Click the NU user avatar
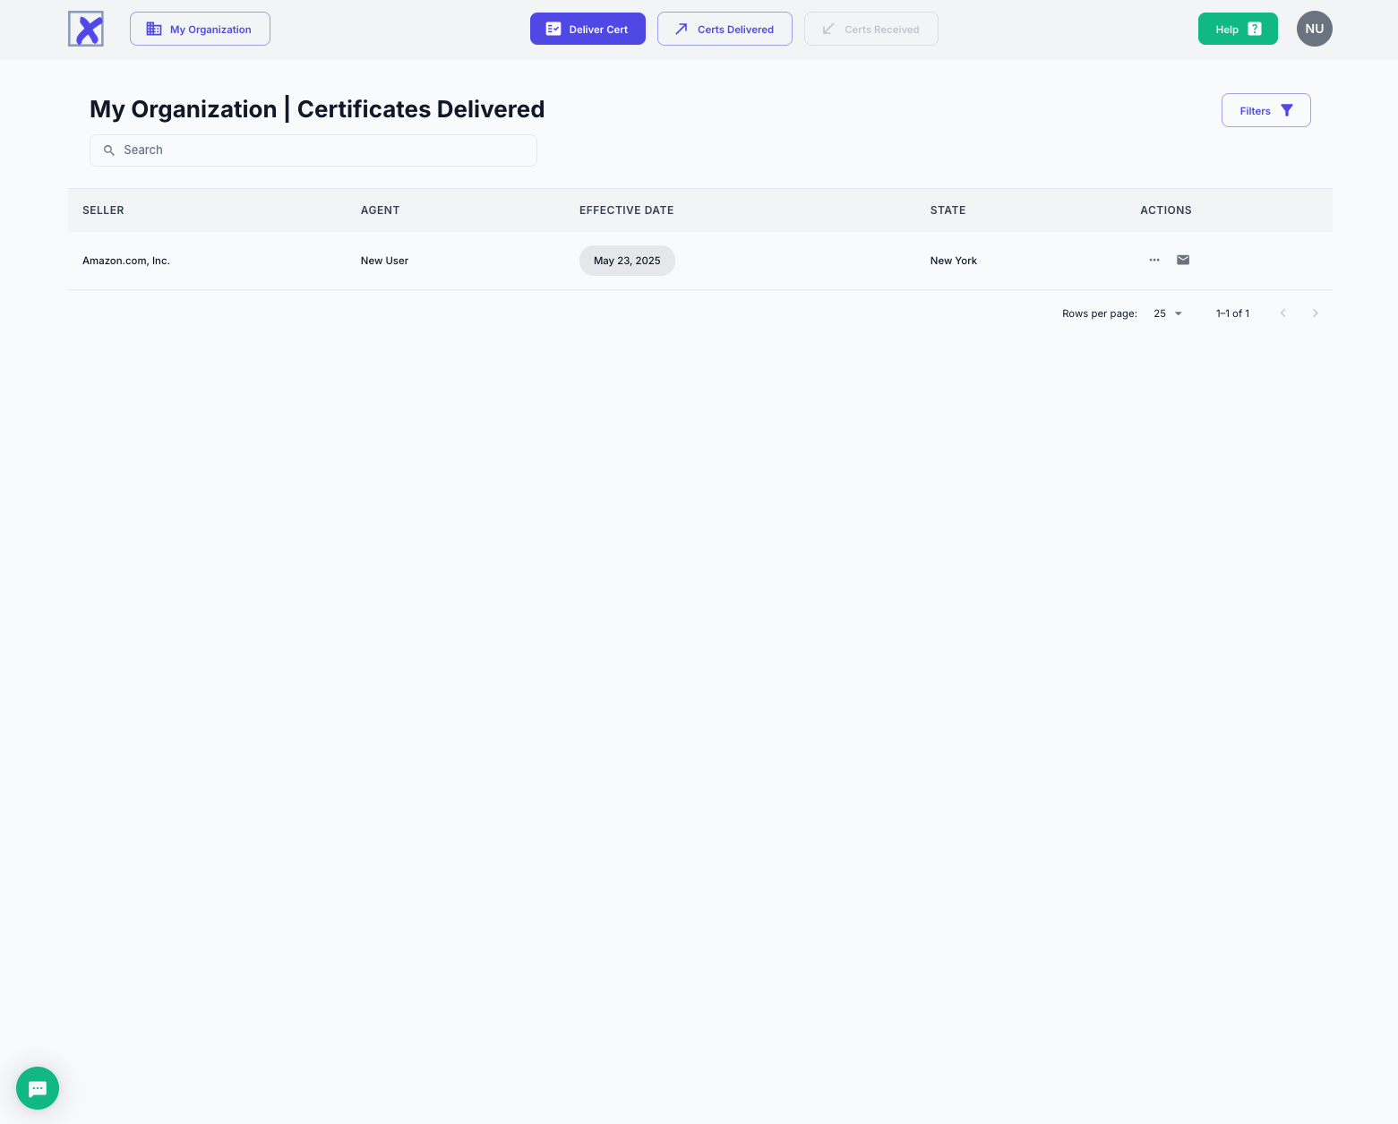This screenshot has width=1398, height=1124. tap(1314, 29)
